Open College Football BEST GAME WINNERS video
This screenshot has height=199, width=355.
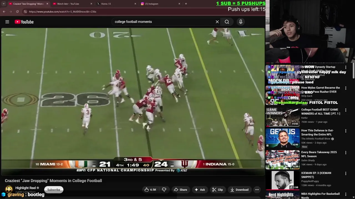[x=321, y=112]
